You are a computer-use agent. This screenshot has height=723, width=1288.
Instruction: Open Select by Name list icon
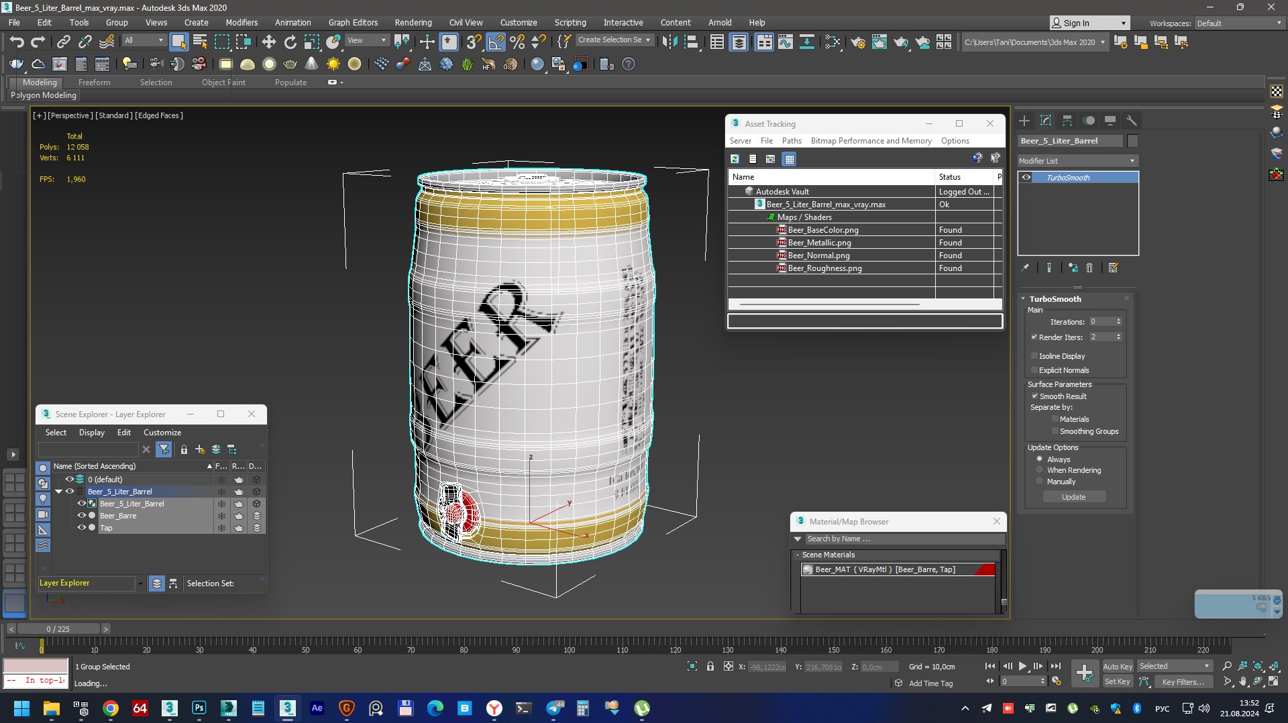(x=200, y=42)
